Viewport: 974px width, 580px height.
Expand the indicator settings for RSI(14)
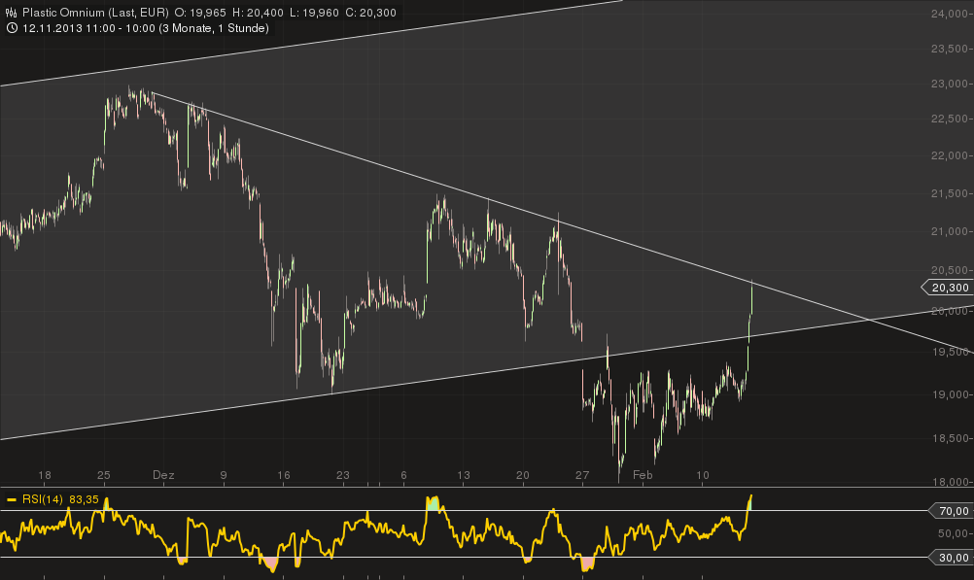tap(41, 499)
